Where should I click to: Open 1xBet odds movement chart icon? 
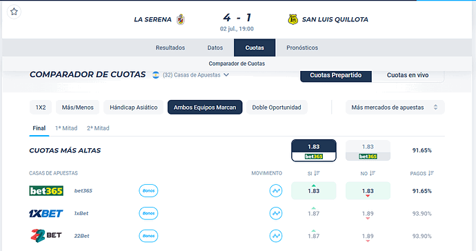click(x=276, y=213)
